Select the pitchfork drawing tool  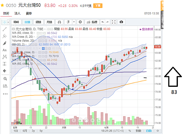[x=5, y=36]
